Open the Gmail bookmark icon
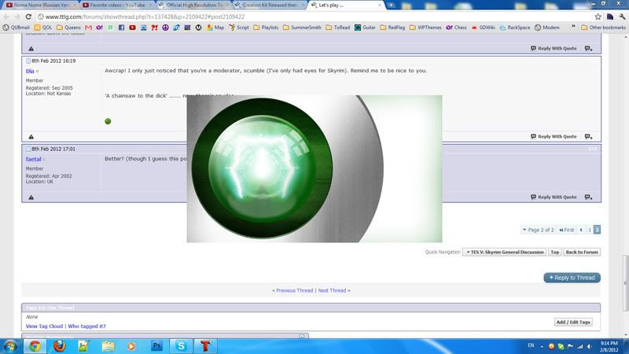629x354 pixels. tap(88, 28)
